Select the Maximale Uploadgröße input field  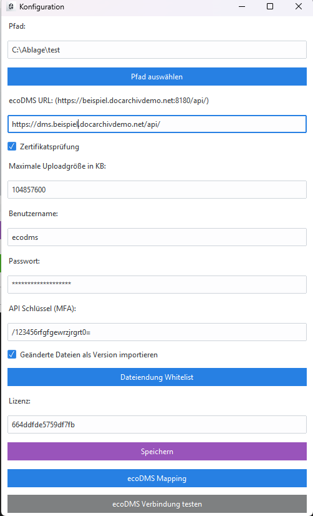(x=157, y=189)
